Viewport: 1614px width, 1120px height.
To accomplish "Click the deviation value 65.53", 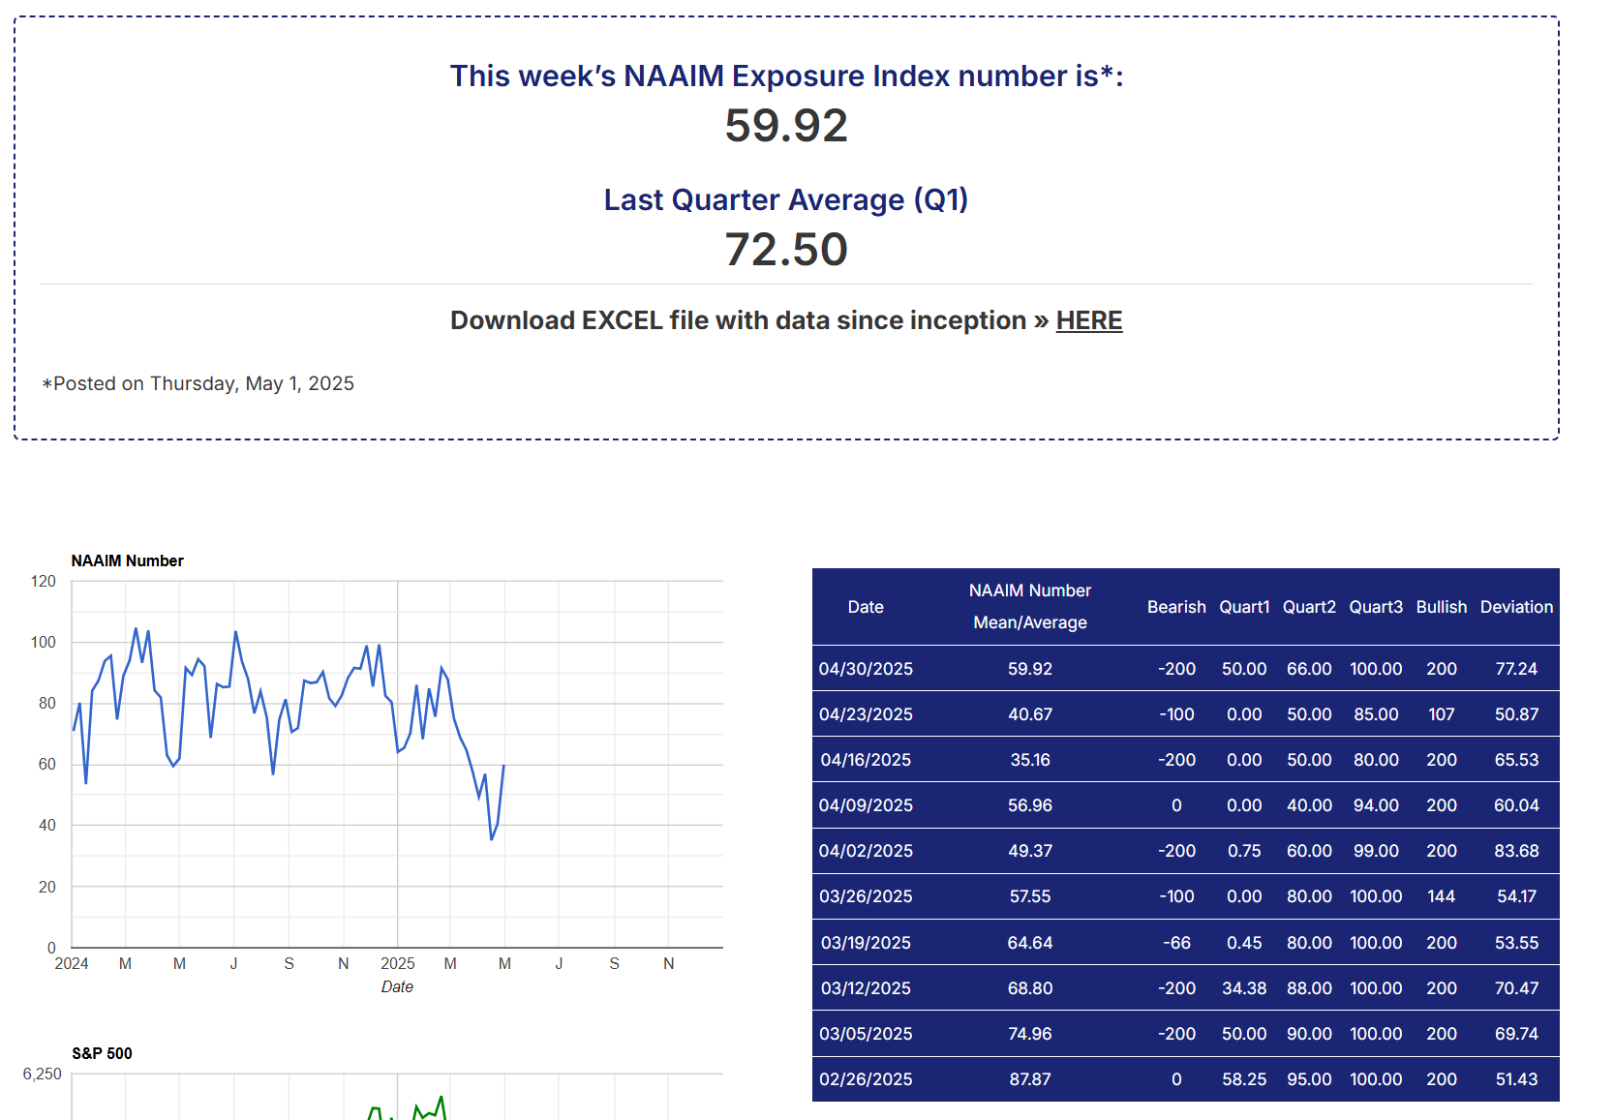I will pos(1516,760).
